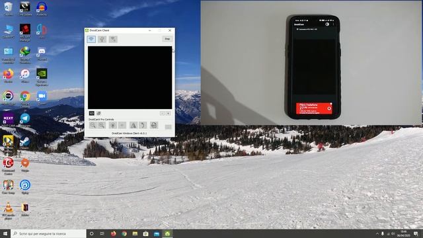Open Task View from the taskbar
The width and height of the screenshot is (423, 238).
tap(102, 233)
